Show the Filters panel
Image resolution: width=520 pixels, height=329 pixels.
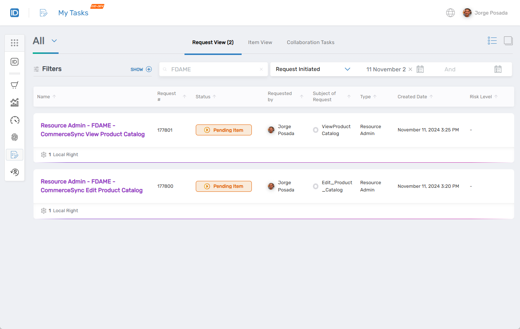tap(141, 69)
